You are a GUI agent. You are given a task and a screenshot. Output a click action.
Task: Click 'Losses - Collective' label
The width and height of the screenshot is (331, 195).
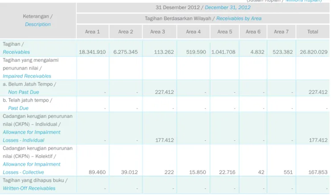(23, 172)
